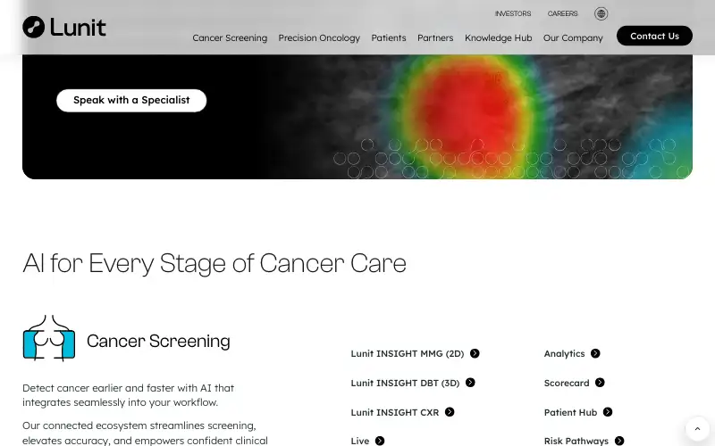Click the Lunit logo icon
Image resolution: width=715 pixels, height=446 pixels.
[33, 27]
